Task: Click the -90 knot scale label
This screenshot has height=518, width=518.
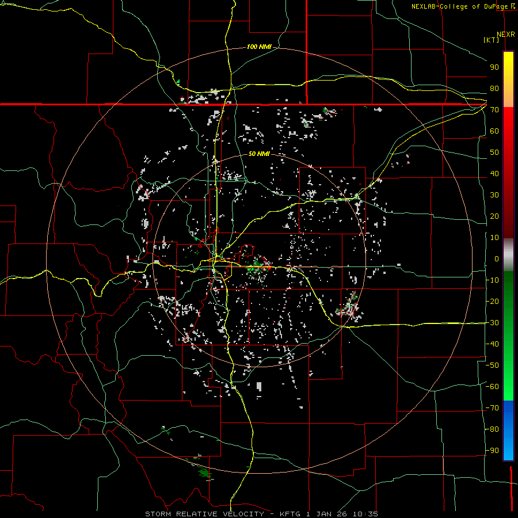Action: (492, 451)
